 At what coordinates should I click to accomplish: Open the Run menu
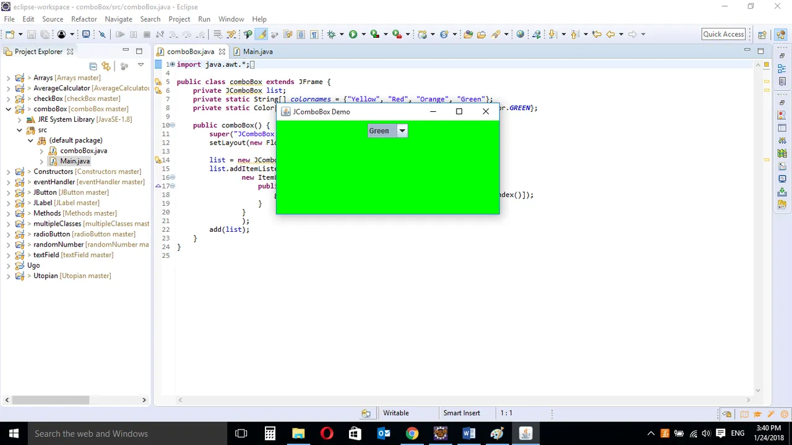coord(204,19)
